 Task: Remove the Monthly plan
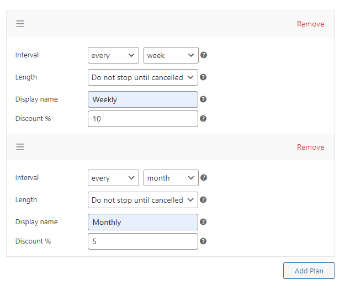(310, 147)
